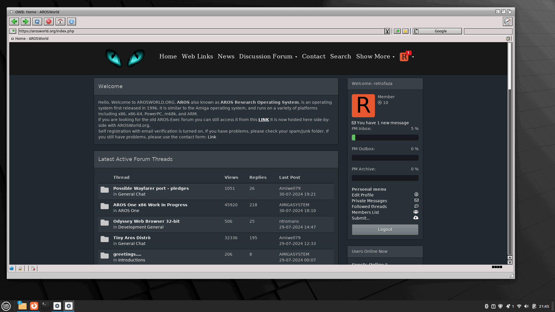Viewport: 555px width, 312px height.
Task: Open Search in site navigation
Action: (341, 56)
